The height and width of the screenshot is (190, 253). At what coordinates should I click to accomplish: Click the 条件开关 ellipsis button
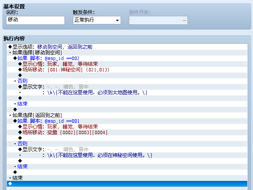coord(185,21)
